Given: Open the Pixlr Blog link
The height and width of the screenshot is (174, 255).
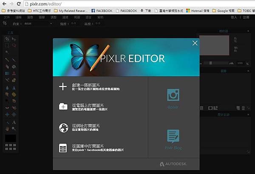Looking at the screenshot, I should [x=173, y=139].
